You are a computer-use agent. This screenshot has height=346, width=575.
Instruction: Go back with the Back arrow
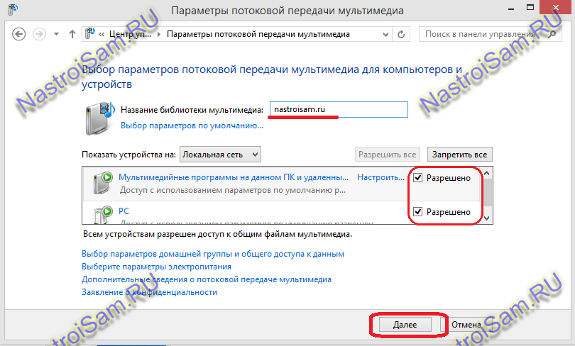click(18, 35)
